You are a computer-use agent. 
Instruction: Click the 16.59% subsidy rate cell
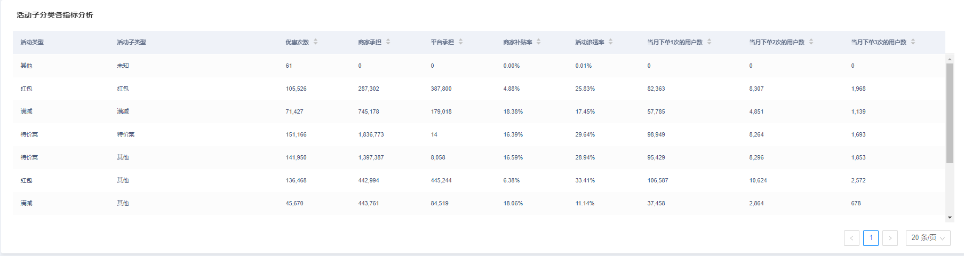tap(513, 157)
